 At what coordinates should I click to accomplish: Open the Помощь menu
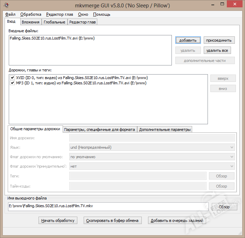(x=101, y=14)
